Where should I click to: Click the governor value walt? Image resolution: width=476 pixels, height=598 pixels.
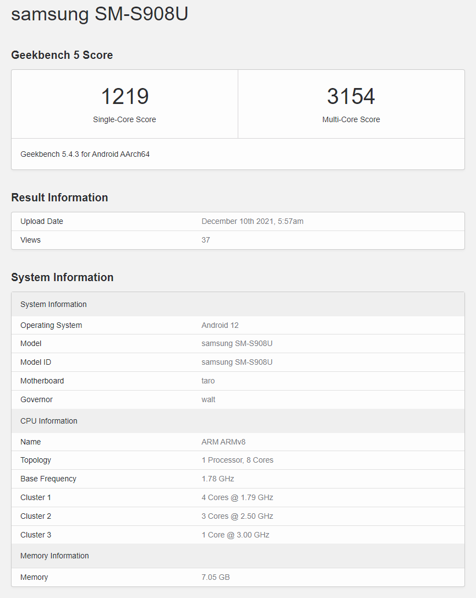click(x=209, y=399)
